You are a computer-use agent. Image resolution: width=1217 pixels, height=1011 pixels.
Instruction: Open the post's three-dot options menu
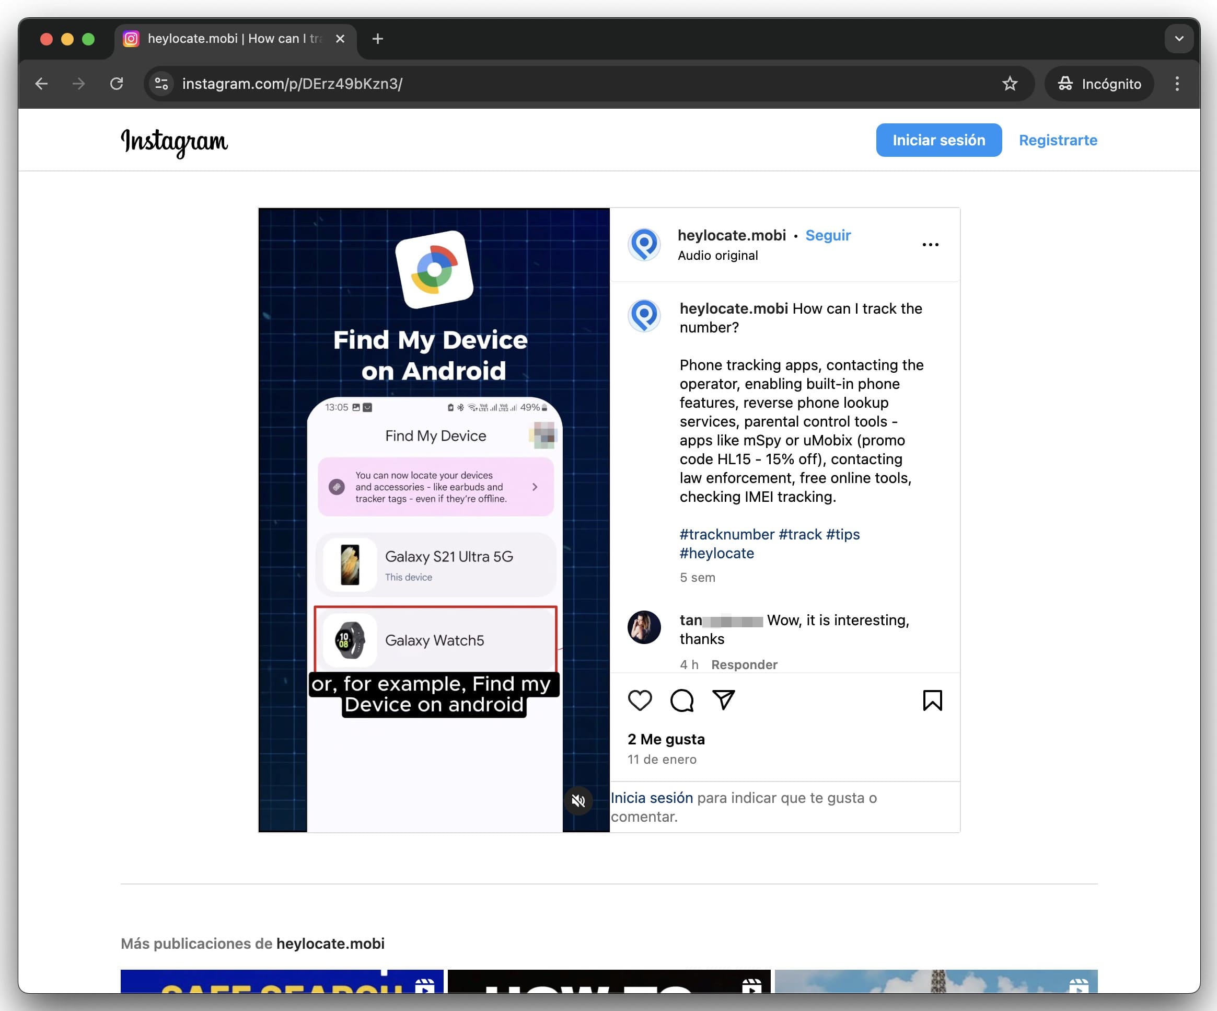[930, 245]
